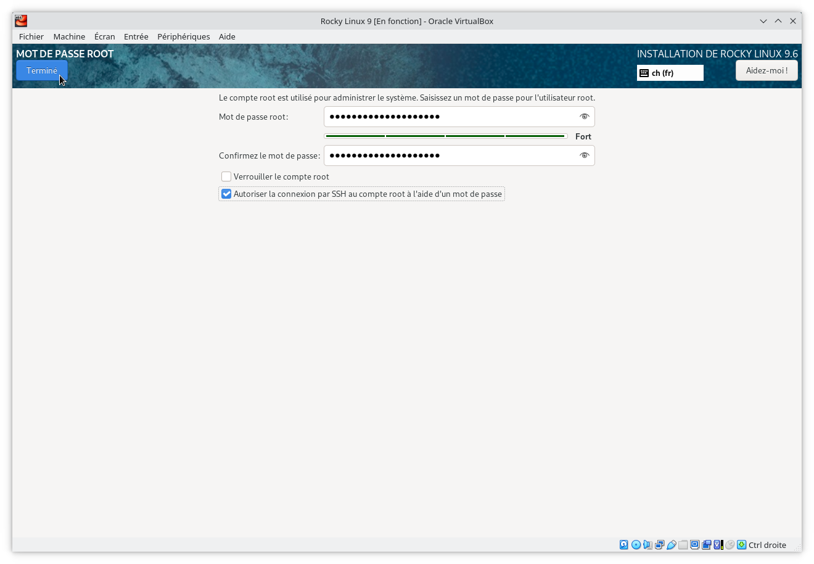Click the Terminé button
814x564 pixels.
pos(41,70)
